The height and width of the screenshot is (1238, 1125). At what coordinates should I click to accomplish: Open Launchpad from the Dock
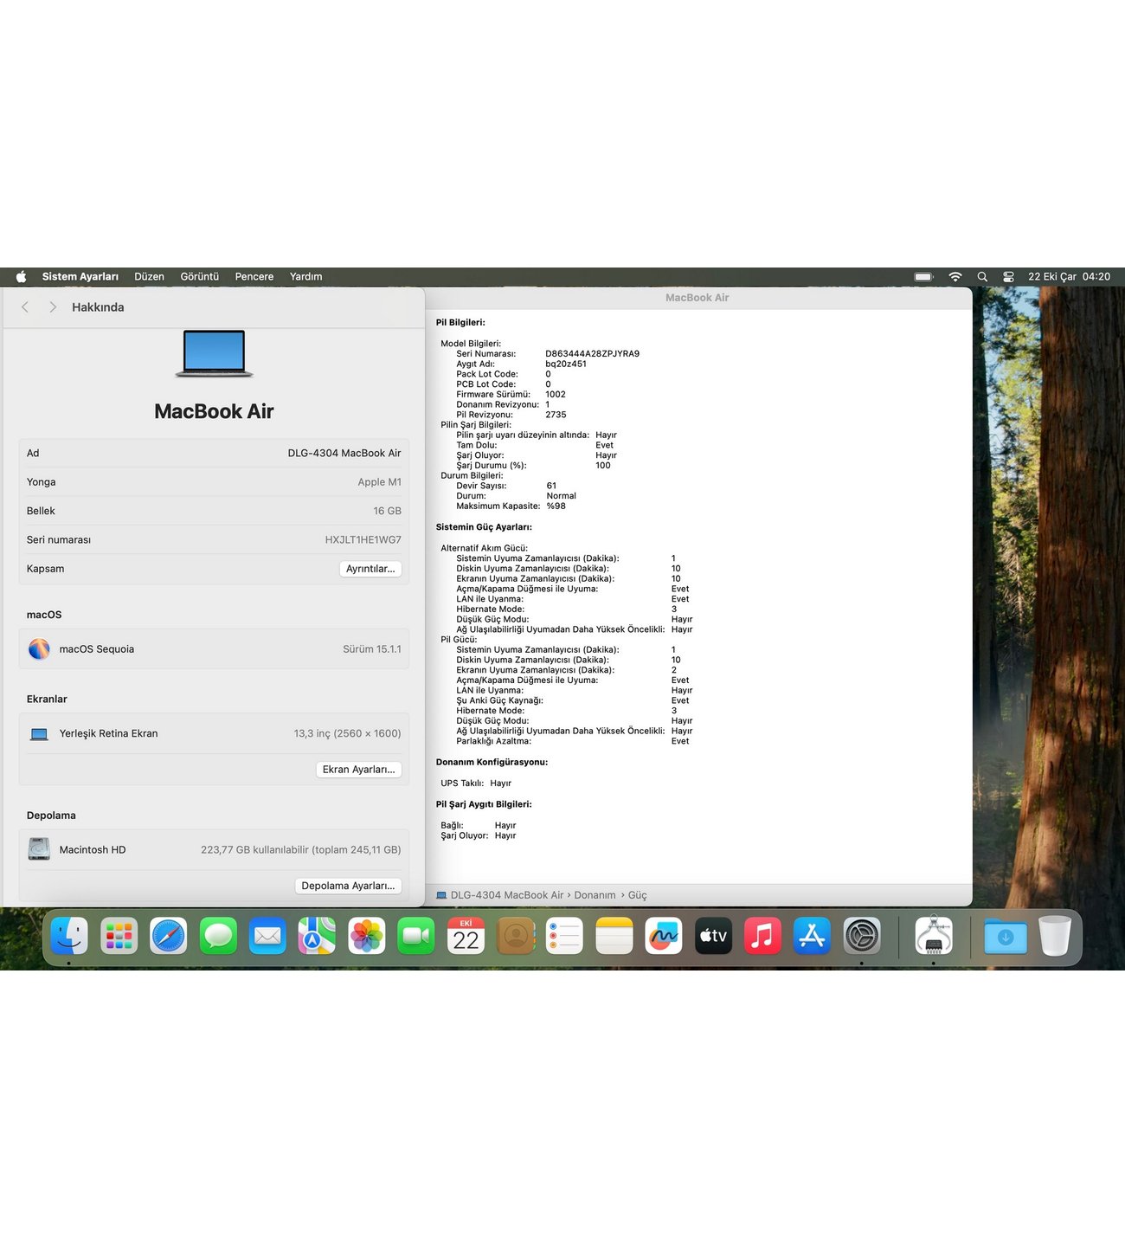[x=119, y=936]
